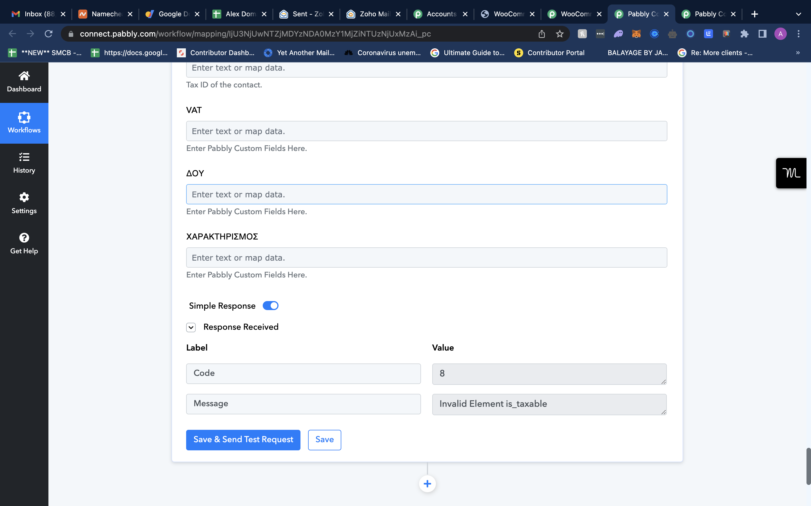Focus the VAT input field

tap(427, 131)
